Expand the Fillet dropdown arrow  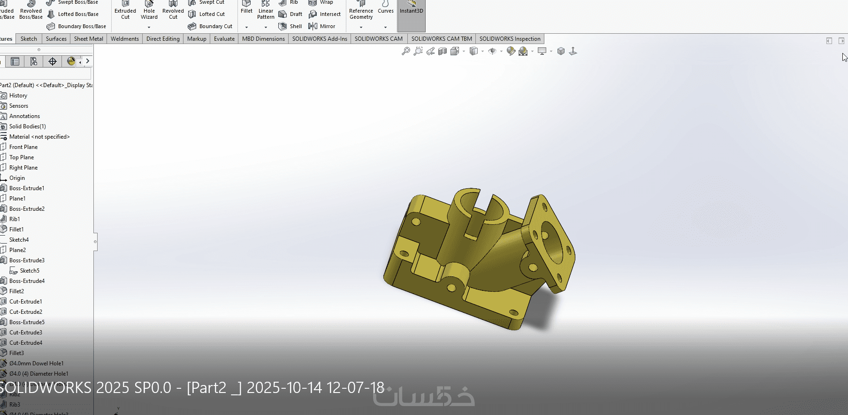pyautogui.click(x=246, y=27)
